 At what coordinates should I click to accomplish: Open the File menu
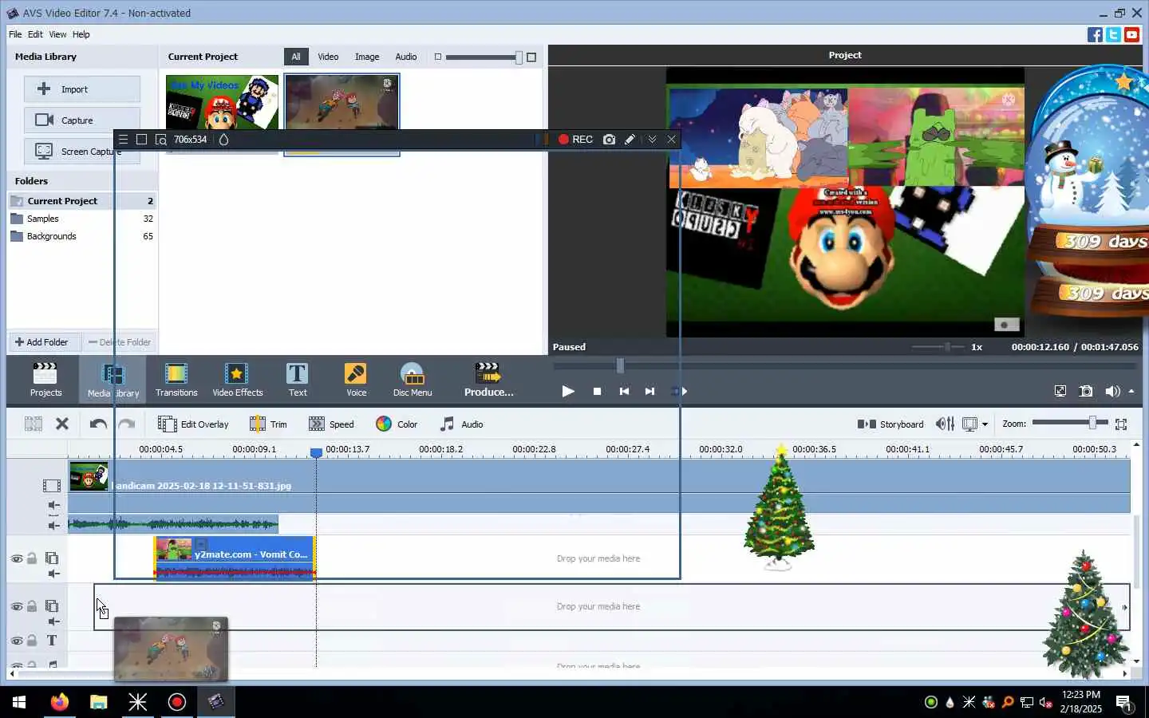pos(15,34)
